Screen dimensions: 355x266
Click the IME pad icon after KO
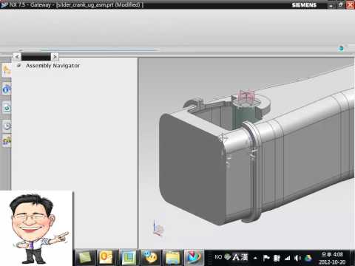(228, 257)
